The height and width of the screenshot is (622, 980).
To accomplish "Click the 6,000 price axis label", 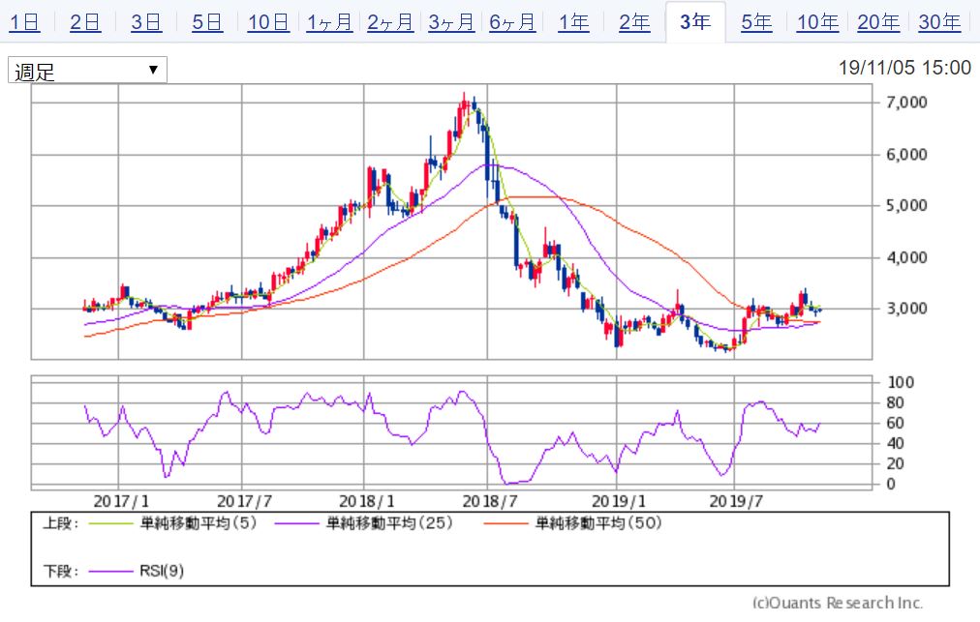I will (x=906, y=154).
